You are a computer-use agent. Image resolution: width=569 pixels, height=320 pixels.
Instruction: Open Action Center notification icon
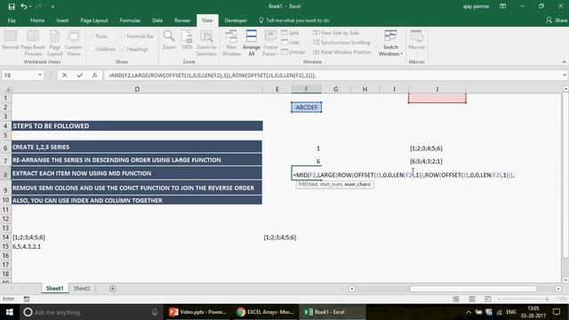point(557,312)
